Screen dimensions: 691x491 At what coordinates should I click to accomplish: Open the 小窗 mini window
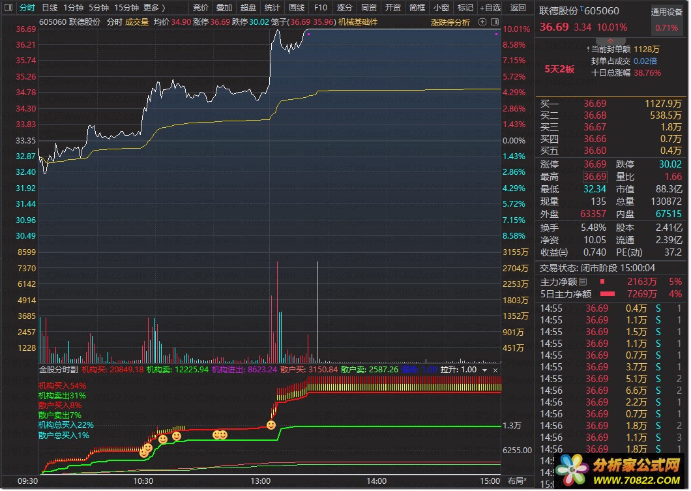point(441,7)
